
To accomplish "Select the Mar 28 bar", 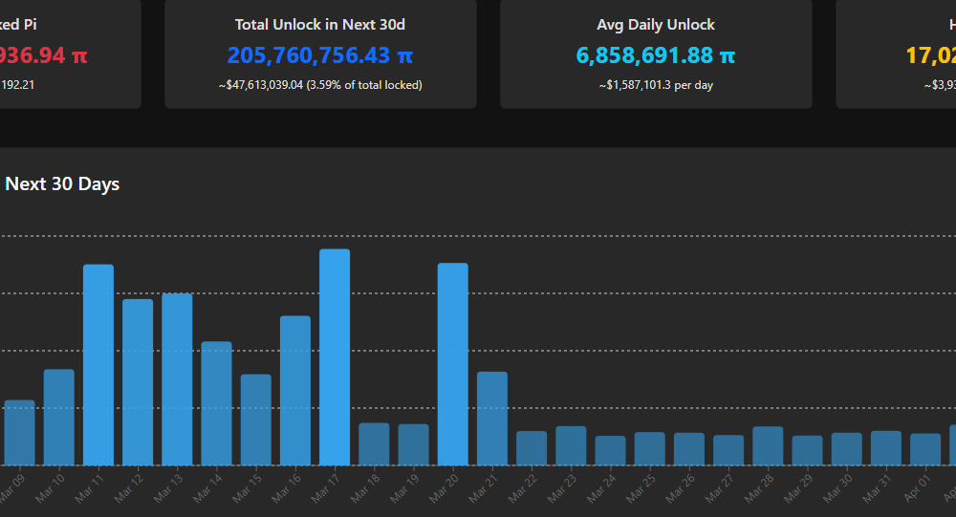I will point(768,446).
